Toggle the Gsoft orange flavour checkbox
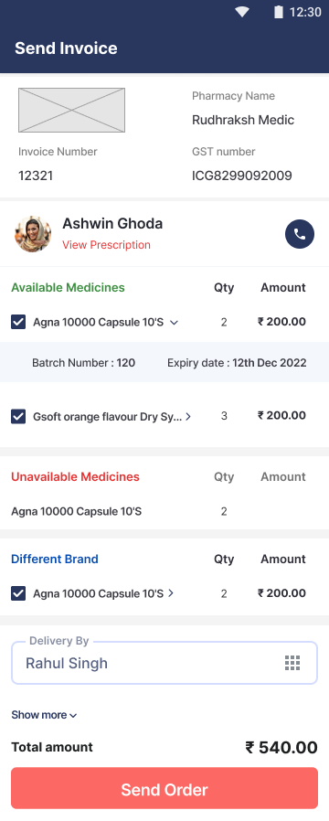This screenshot has width=329, height=821. pos(18,416)
